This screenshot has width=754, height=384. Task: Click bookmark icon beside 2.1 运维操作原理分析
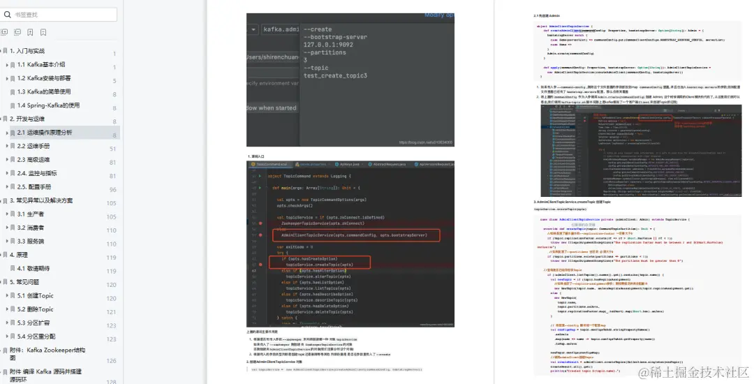[x=13, y=133]
